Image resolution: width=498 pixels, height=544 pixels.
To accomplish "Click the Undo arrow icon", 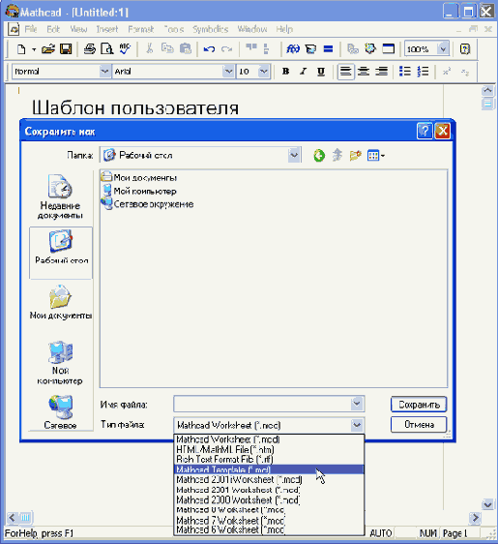I will [209, 49].
